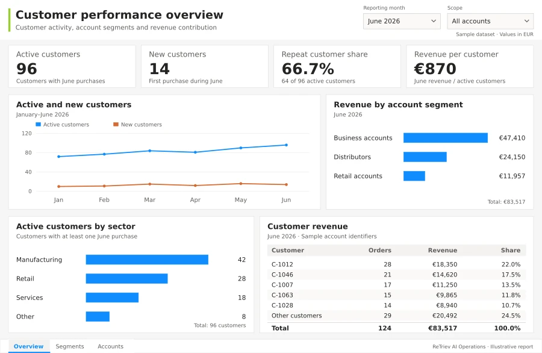Toggle the New customers legend swatch
Viewport: 542px width, 353px height.
pos(116,125)
